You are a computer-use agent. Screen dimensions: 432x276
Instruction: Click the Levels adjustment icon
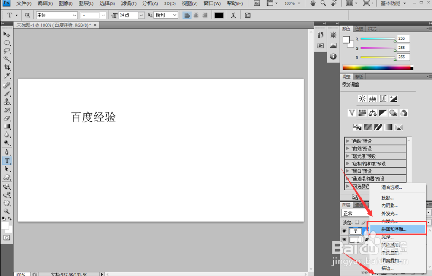click(372, 98)
